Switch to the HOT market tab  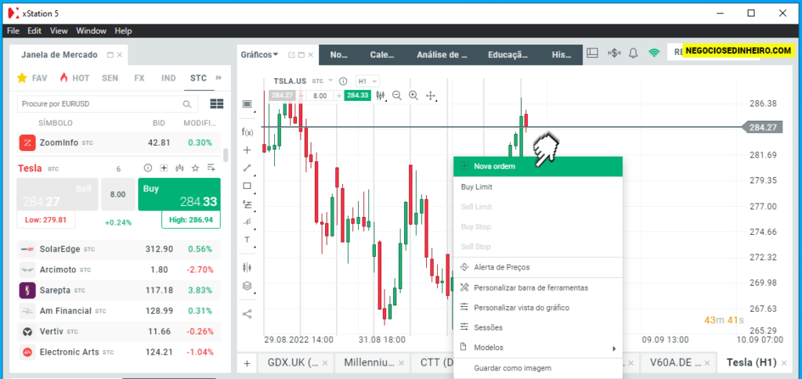(74, 78)
